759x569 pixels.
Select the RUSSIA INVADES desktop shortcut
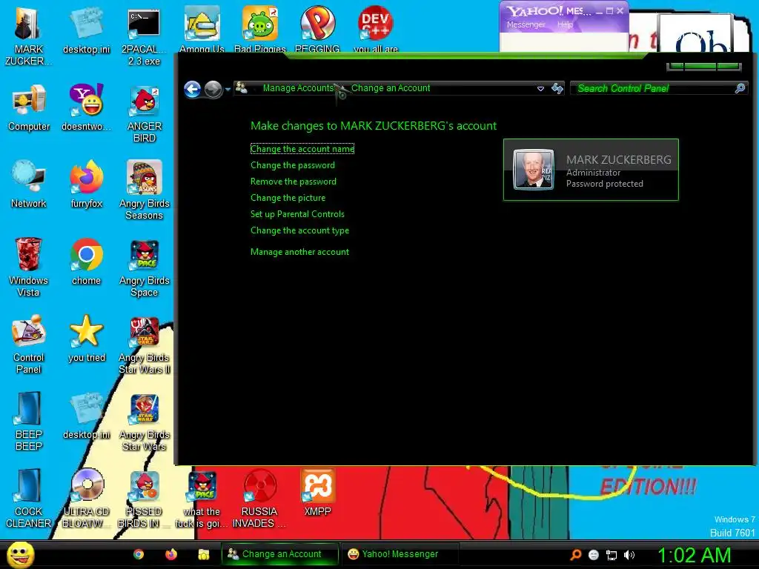point(259,499)
